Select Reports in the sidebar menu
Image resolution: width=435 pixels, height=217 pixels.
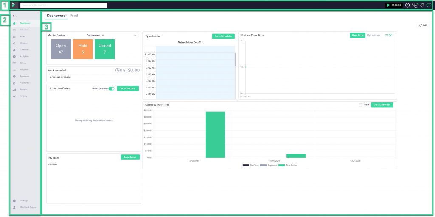coord(23,89)
